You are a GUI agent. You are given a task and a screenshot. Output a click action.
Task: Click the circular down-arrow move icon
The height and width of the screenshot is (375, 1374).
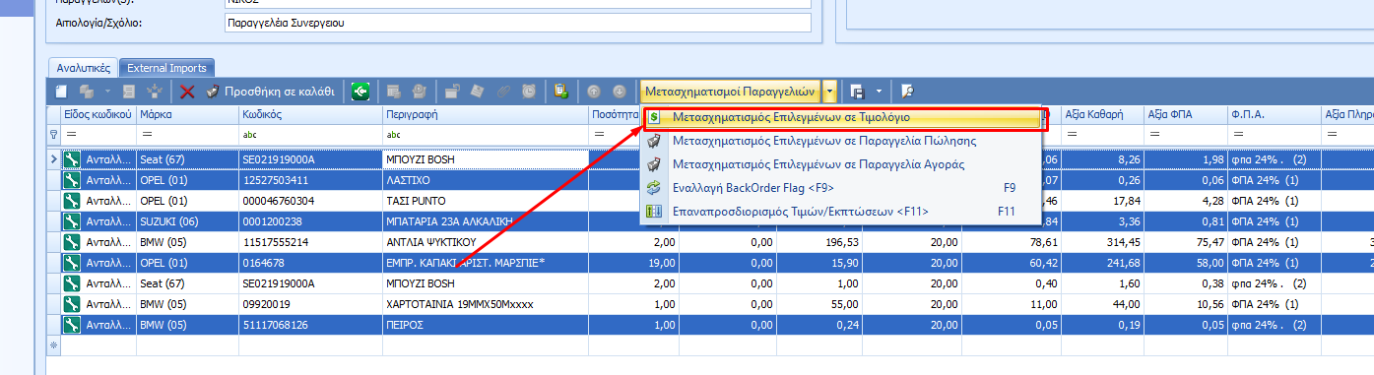tap(619, 92)
